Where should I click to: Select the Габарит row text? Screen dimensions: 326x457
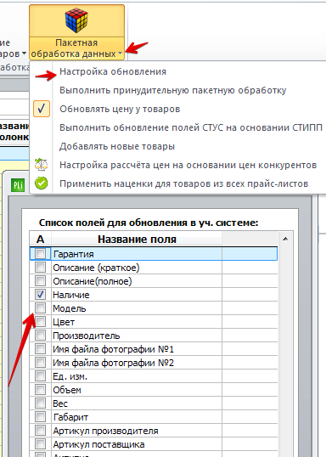tap(70, 417)
